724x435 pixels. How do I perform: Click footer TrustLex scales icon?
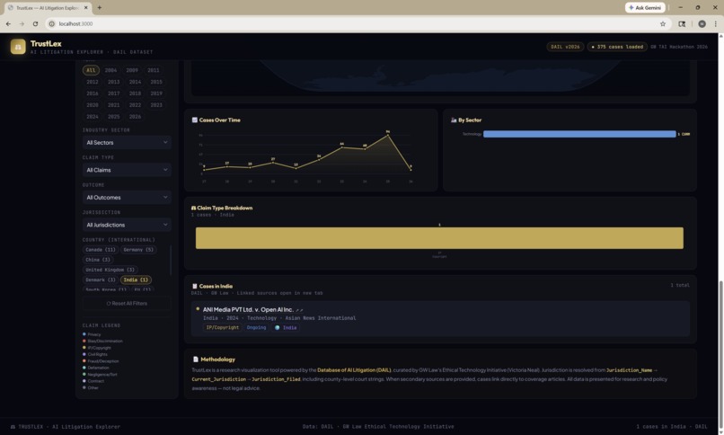coord(13,427)
